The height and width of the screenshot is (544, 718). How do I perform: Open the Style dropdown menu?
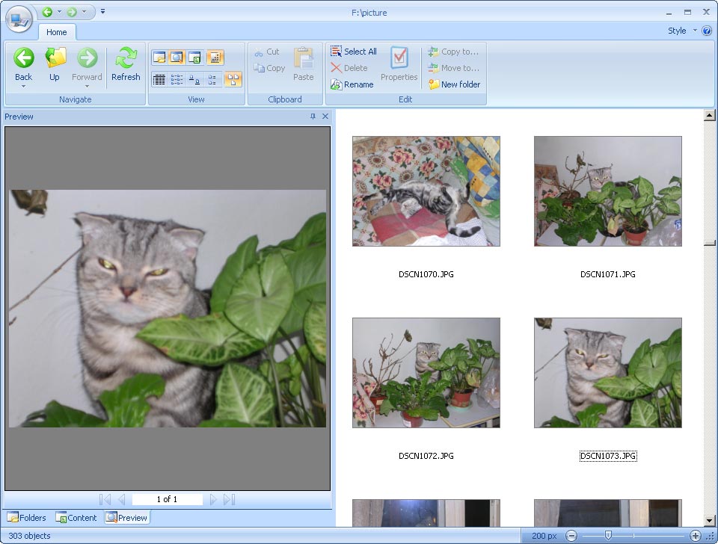tap(681, 31)
